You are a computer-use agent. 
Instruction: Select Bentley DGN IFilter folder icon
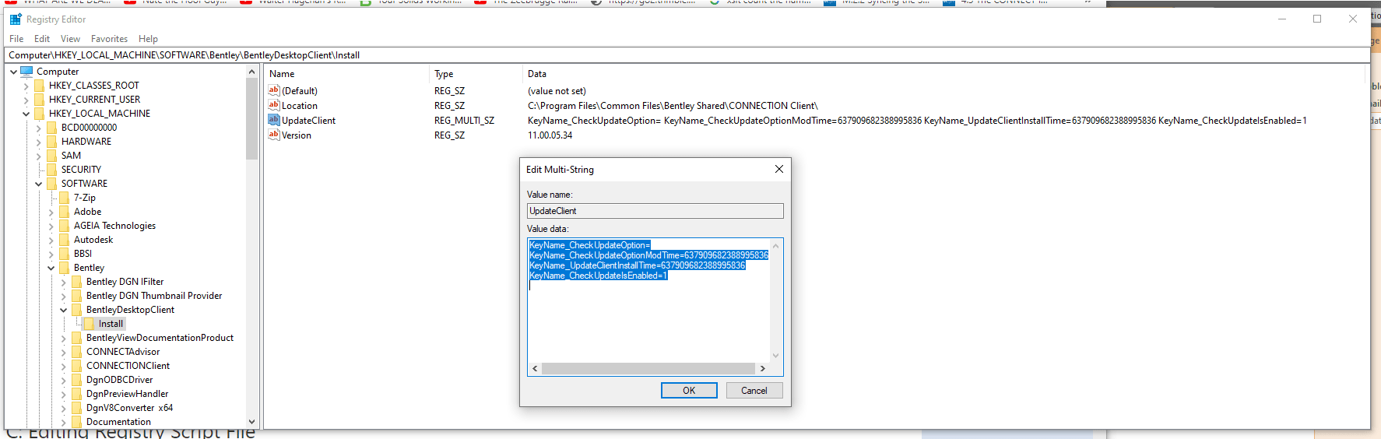point(77,282)
